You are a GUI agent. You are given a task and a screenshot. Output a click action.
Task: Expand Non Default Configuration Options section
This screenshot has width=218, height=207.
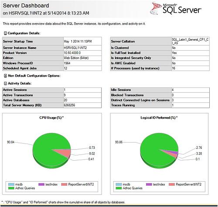click(5, 76)
